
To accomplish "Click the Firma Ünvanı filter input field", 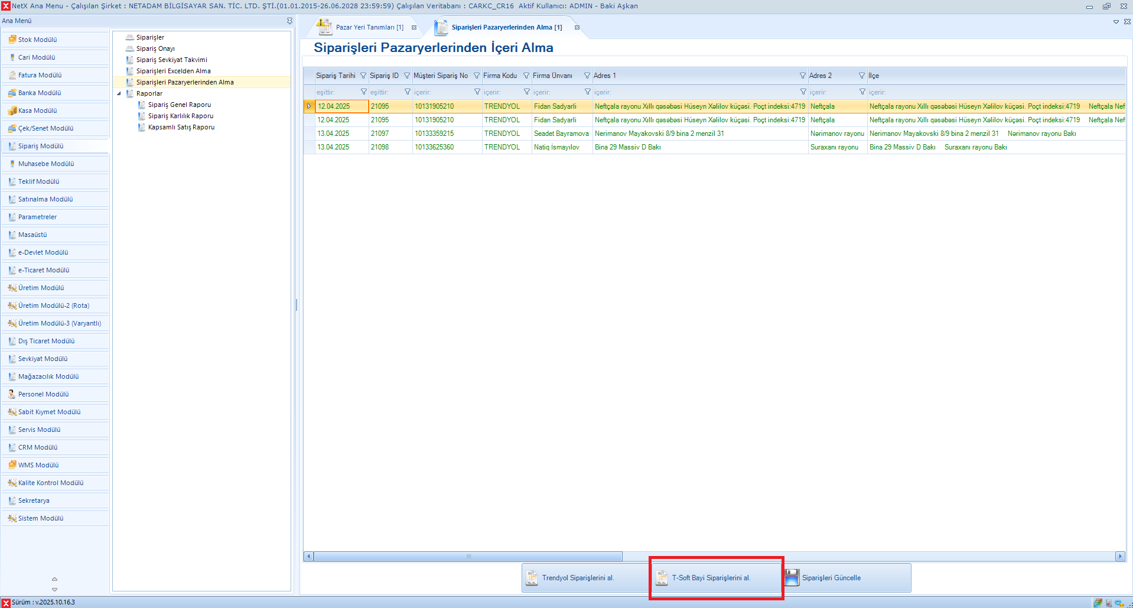I will point(556,92).
